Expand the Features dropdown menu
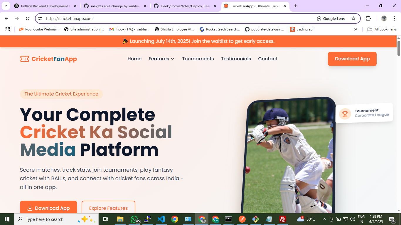The width and height of the screenshot is (401, 225). (161, 59)
